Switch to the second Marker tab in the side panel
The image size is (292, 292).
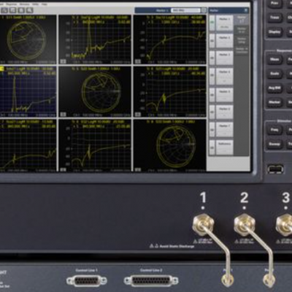coord(242,30)
